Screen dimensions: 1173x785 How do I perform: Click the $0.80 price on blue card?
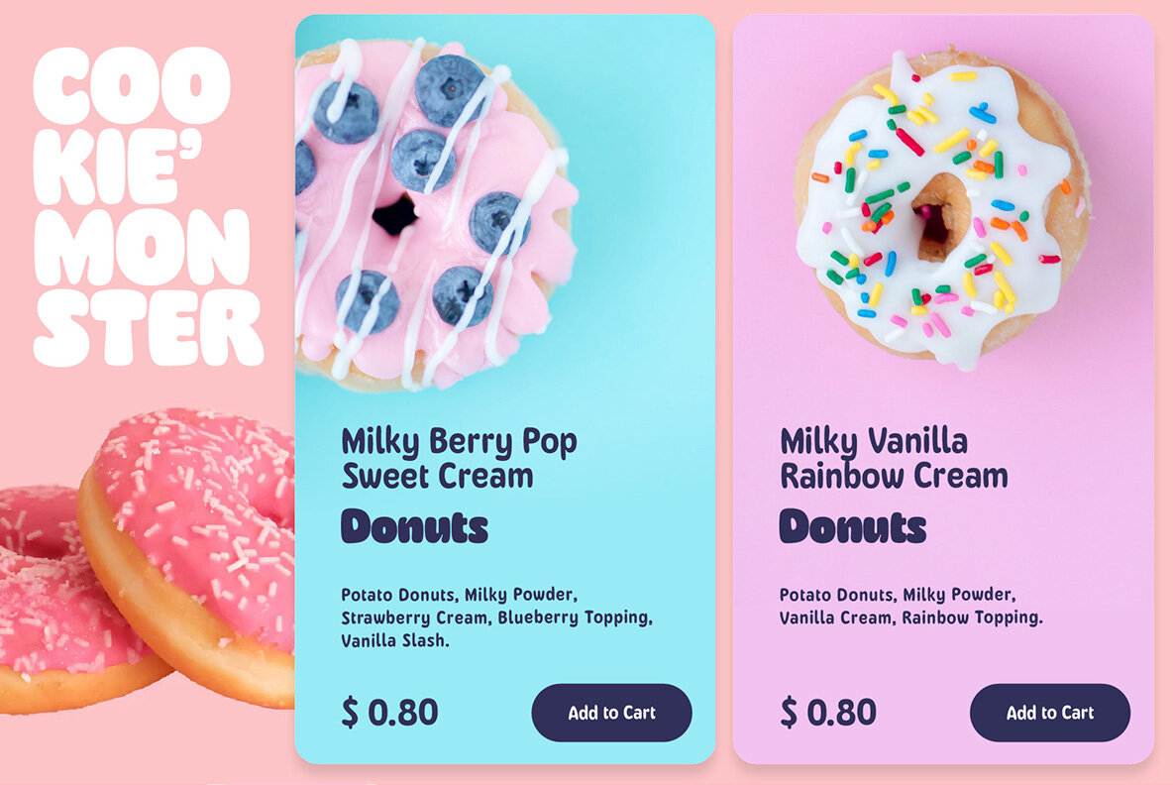[x=389, y=712]
